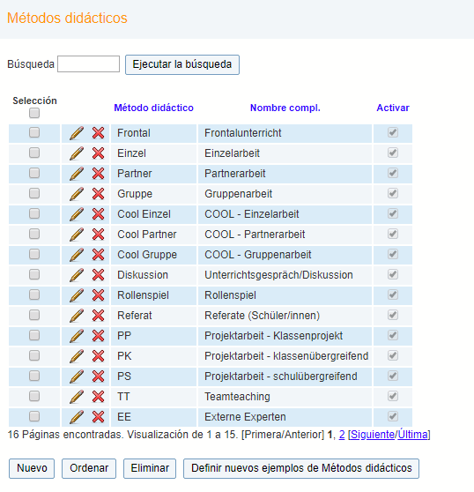Screen dimensions: 474x492
Task: Check the selection box for Partner
Action: coord(34,173)
